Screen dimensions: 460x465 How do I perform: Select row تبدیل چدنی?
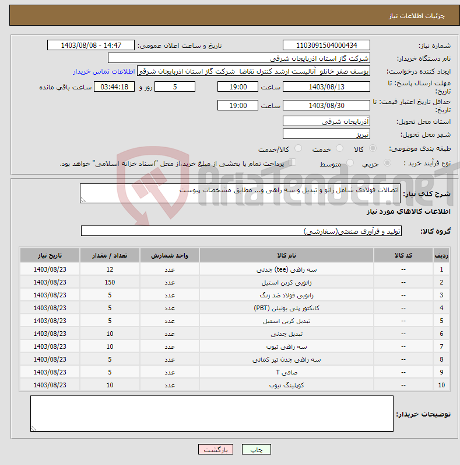(x=235, y=334)
